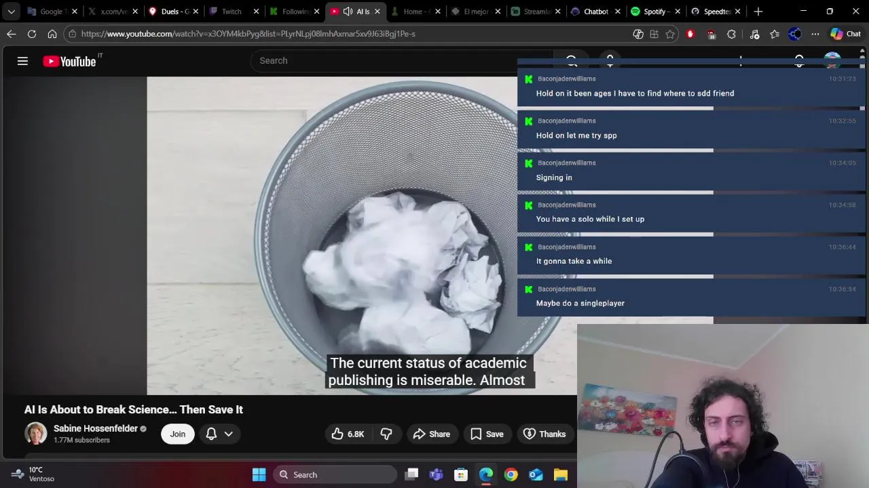Open the weather widget showing 10°C
This screenshot has height=488, width=869.
click(34, 474)
